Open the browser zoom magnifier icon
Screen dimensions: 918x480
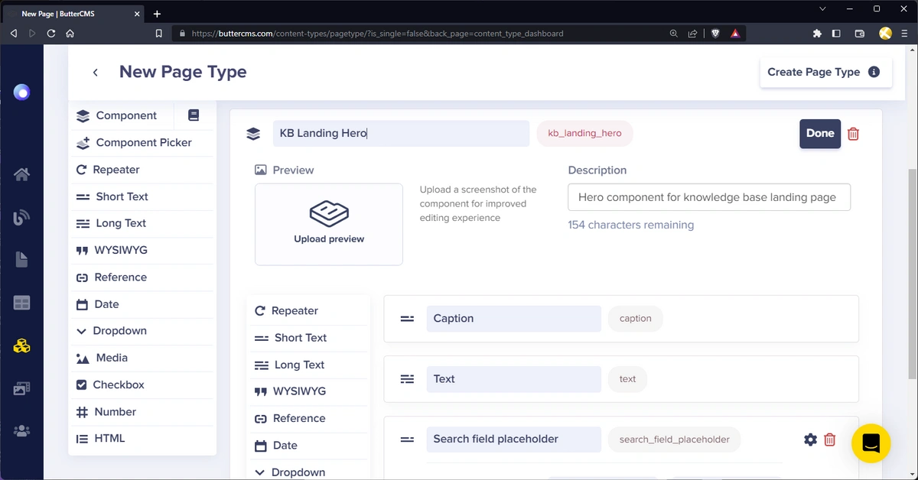[674, 34]
